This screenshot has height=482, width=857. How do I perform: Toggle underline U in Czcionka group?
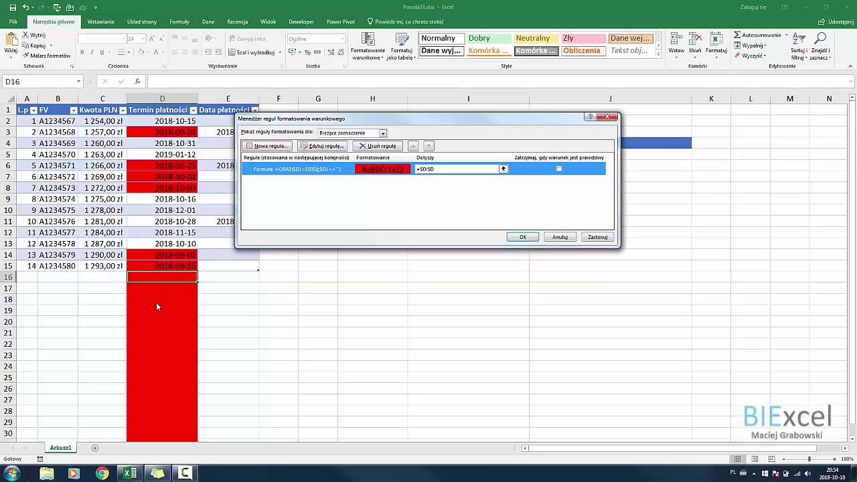[102, 52]
